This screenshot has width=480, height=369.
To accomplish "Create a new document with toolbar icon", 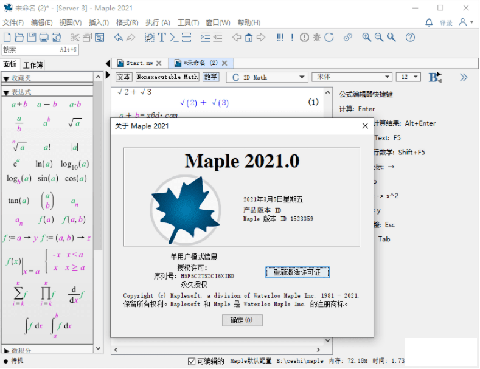I will (7, 37).
